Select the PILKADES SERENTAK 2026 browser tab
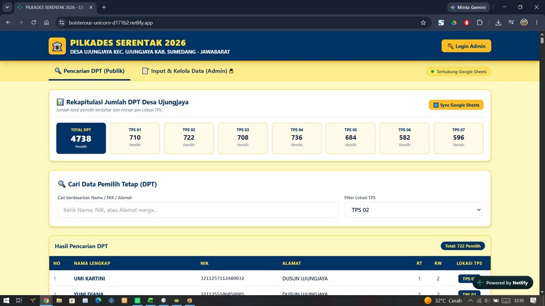Screen dimensions: 545x306 tap(54, 7)
